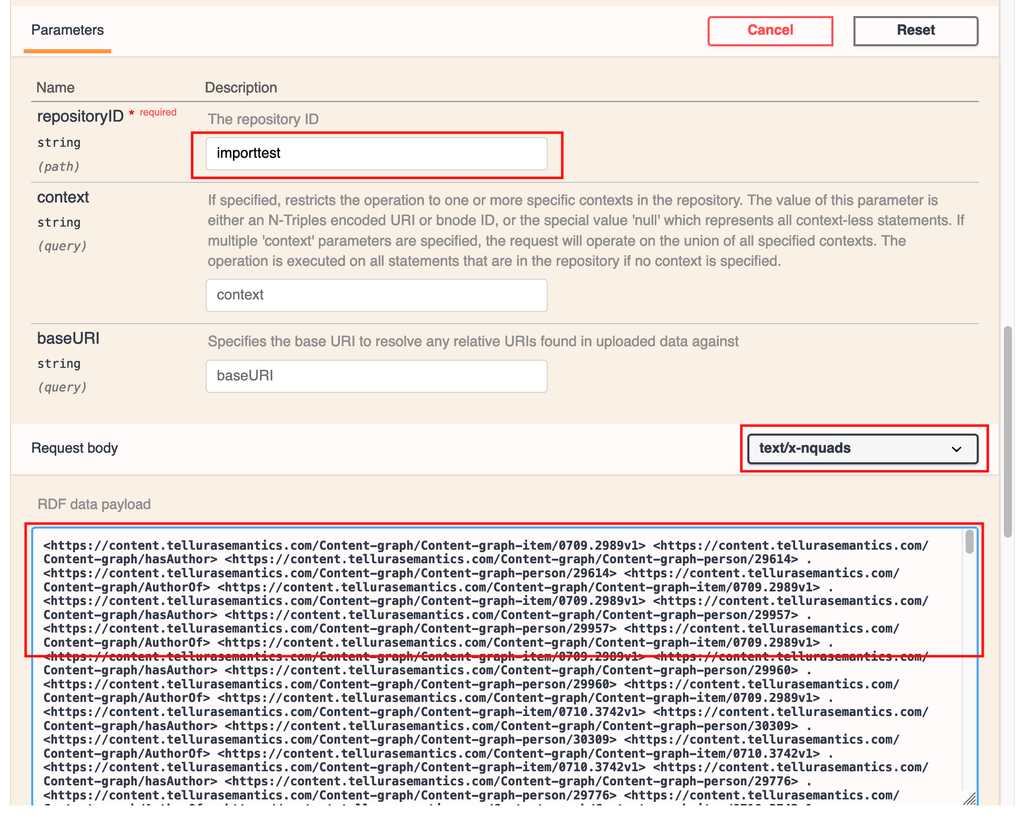The image size is (1026, 821).
Task: Click the Reset button
Action: pyautogui.click(x=915, y=31)
